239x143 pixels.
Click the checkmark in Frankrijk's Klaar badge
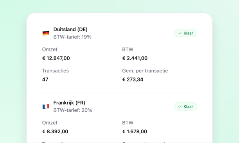click(x=180, y=106)
